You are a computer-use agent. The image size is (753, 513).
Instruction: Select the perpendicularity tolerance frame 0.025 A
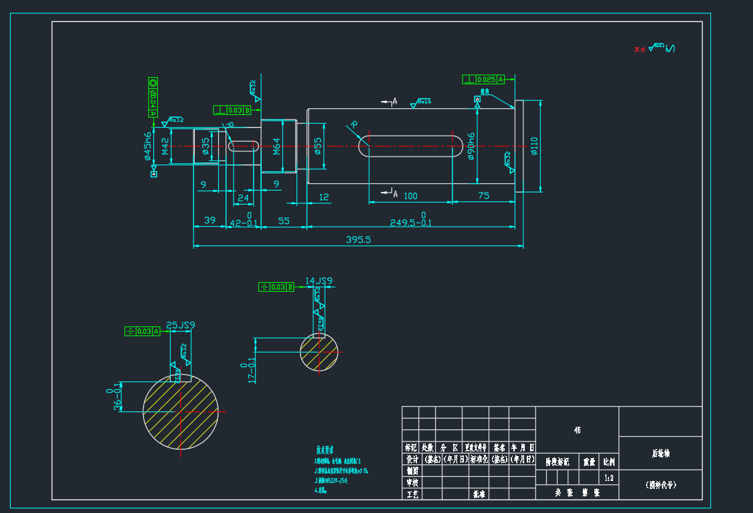[483, 80]
